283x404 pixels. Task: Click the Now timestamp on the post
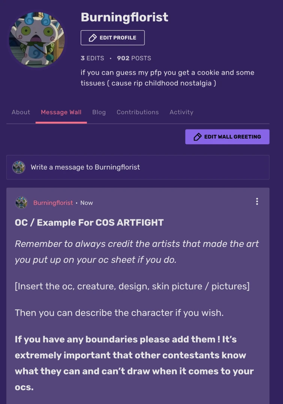coord(87,202)
